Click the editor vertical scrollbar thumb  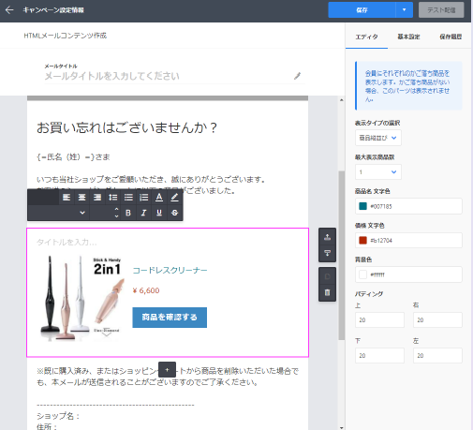342,255
